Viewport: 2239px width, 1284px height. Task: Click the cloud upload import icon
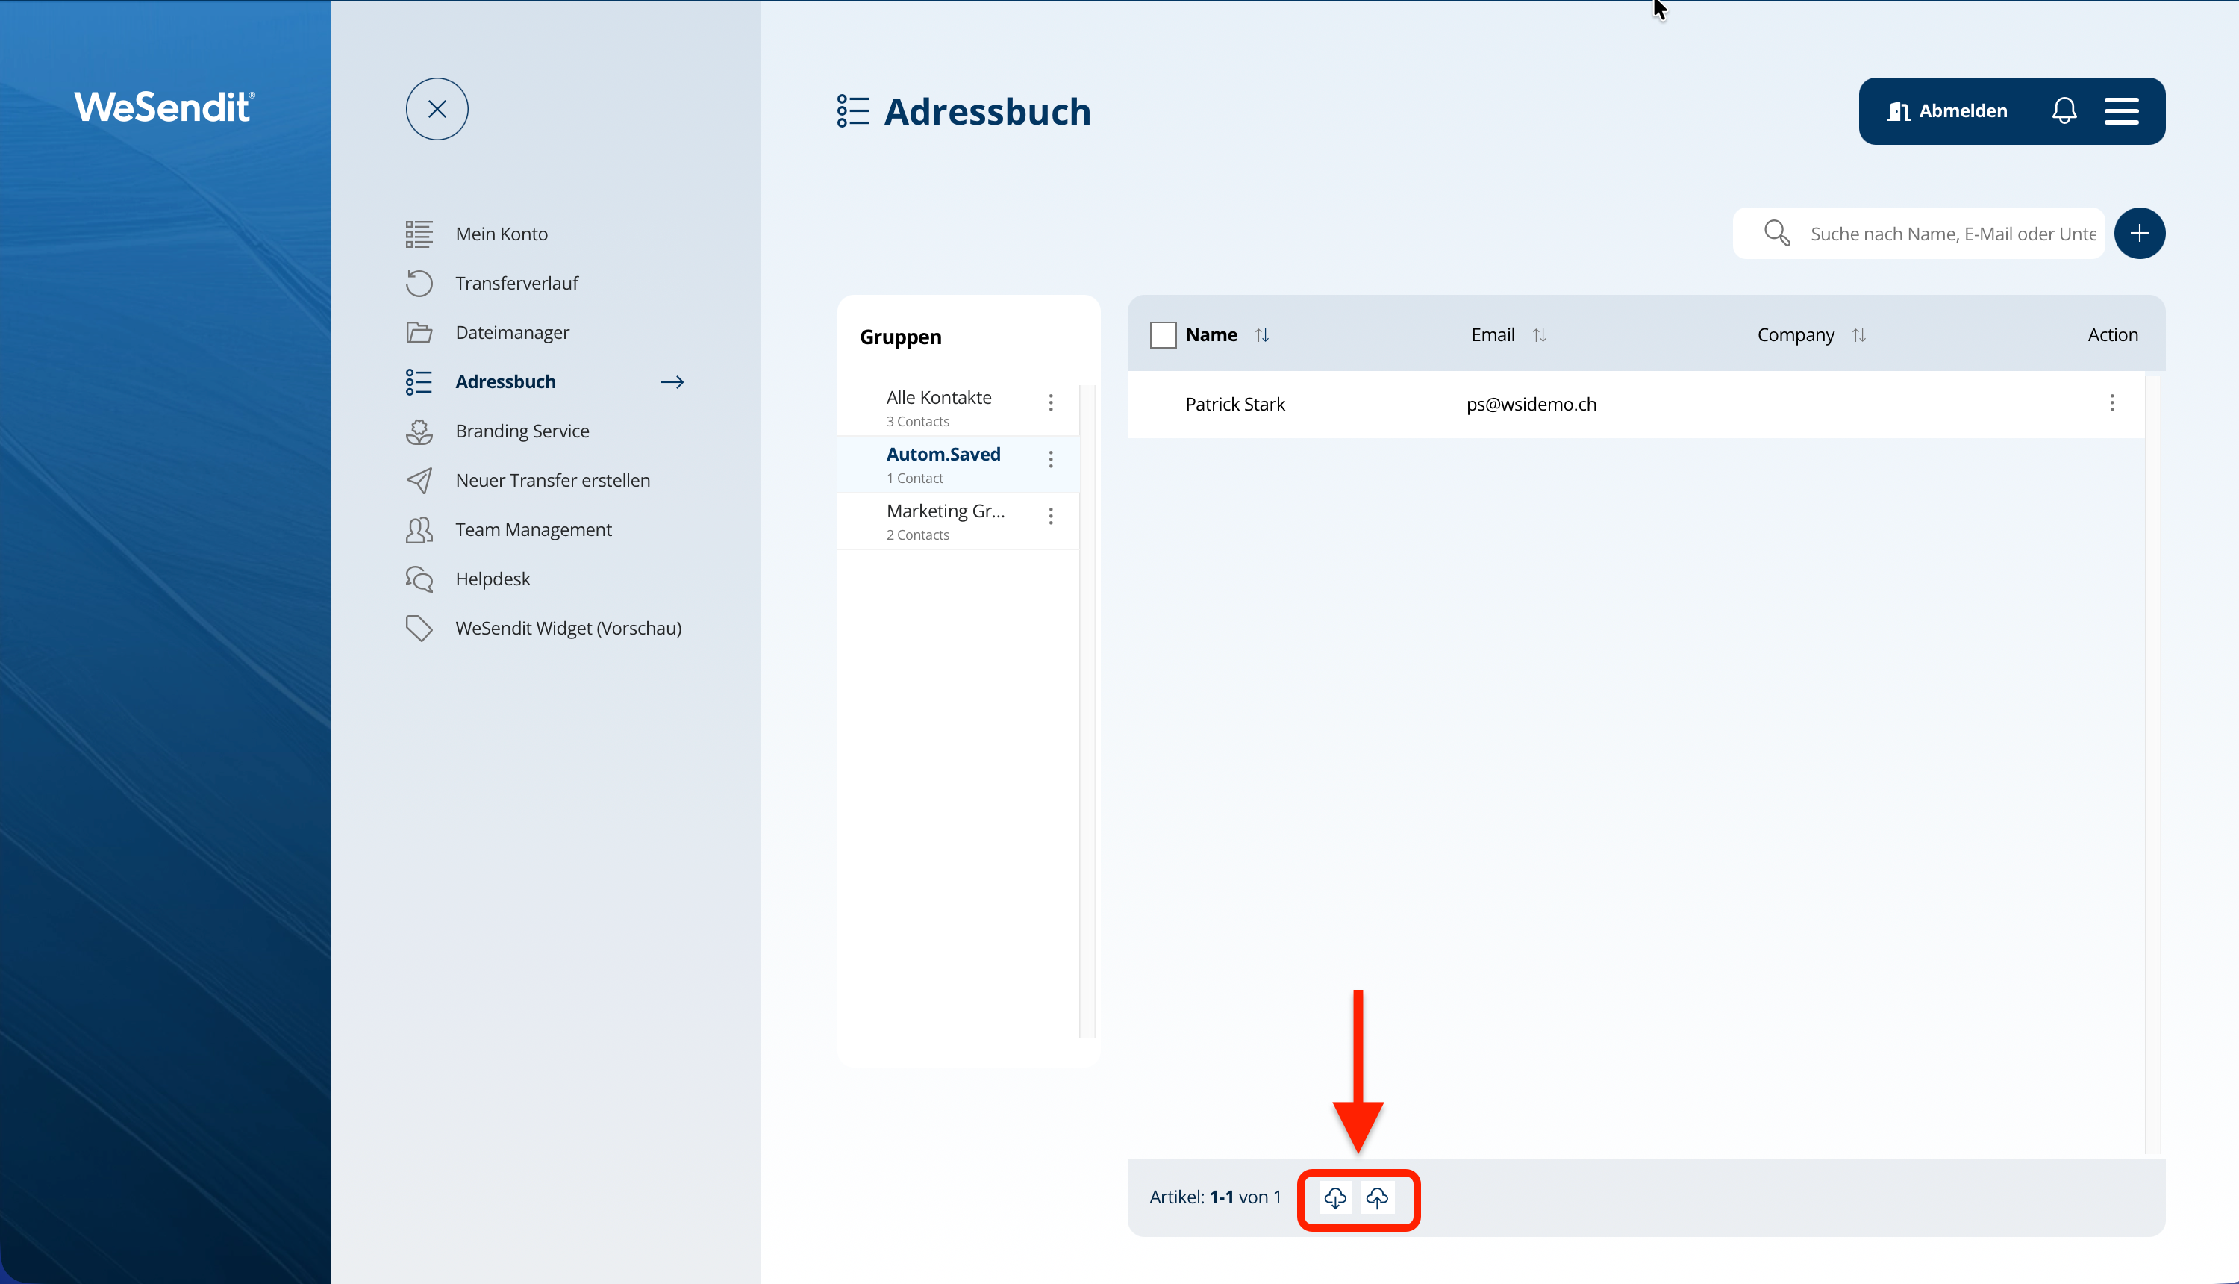1377,1197
